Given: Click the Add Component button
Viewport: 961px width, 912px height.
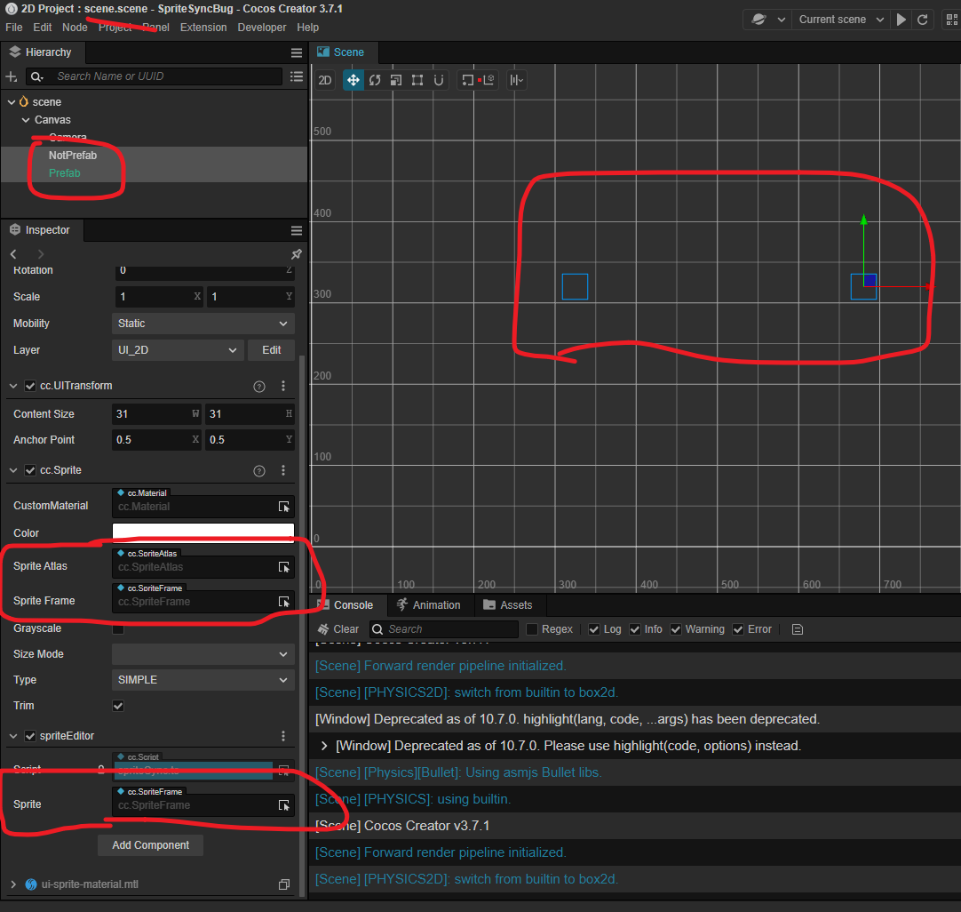Looking at the screenshot, I should 150,845.
